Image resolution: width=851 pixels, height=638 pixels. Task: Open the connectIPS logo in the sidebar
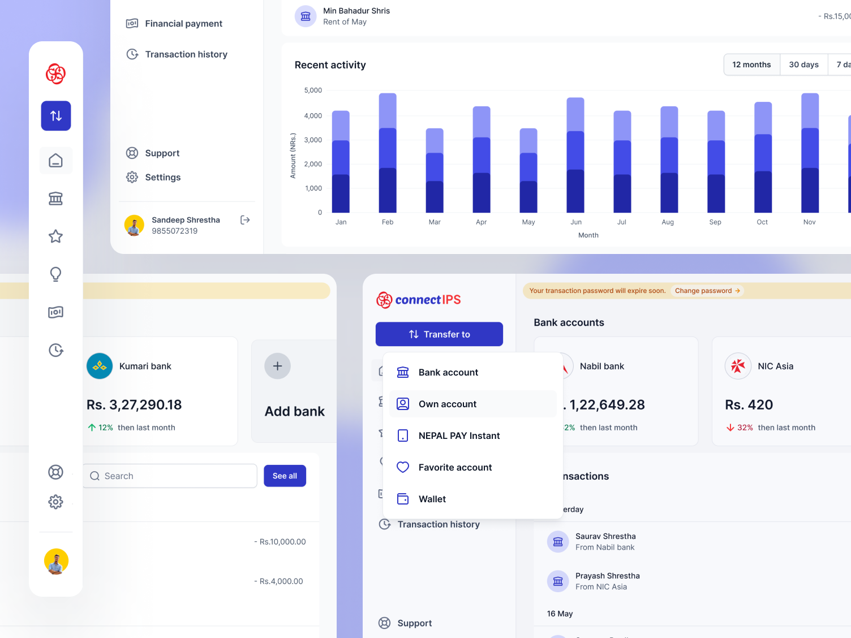coord(55,74)
